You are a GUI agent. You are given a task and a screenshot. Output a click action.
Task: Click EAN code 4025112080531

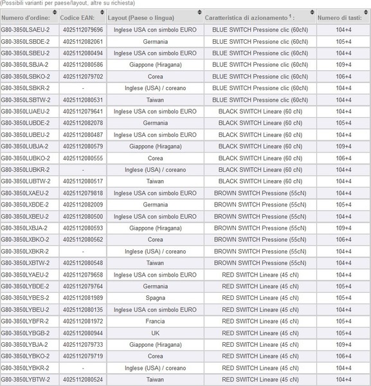[83, 100]
